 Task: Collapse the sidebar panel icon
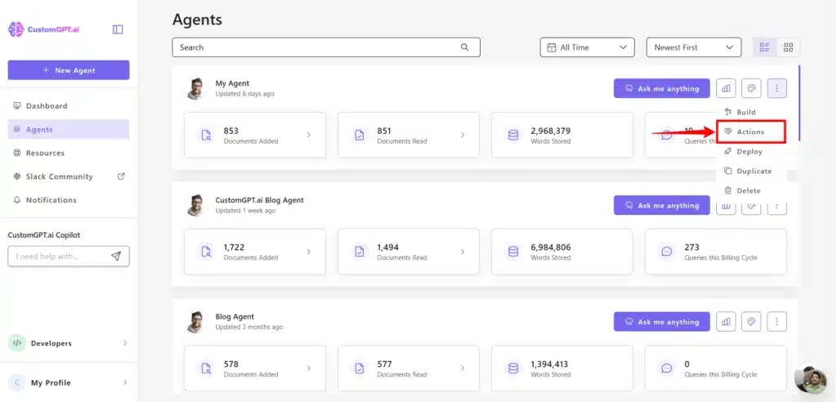[x=118, y=29]
